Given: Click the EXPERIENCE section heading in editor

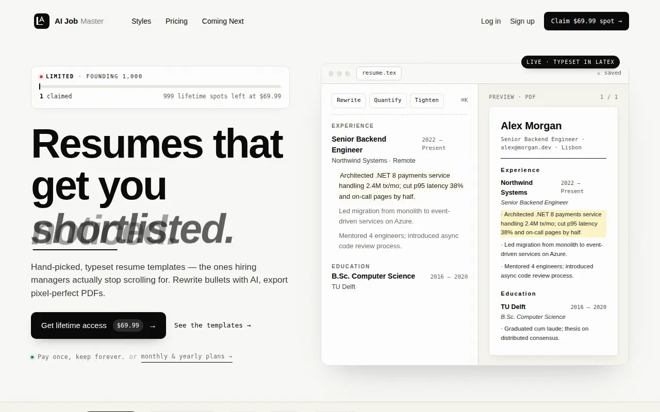Looking at the screenshot, I should [x=353, y=126].
